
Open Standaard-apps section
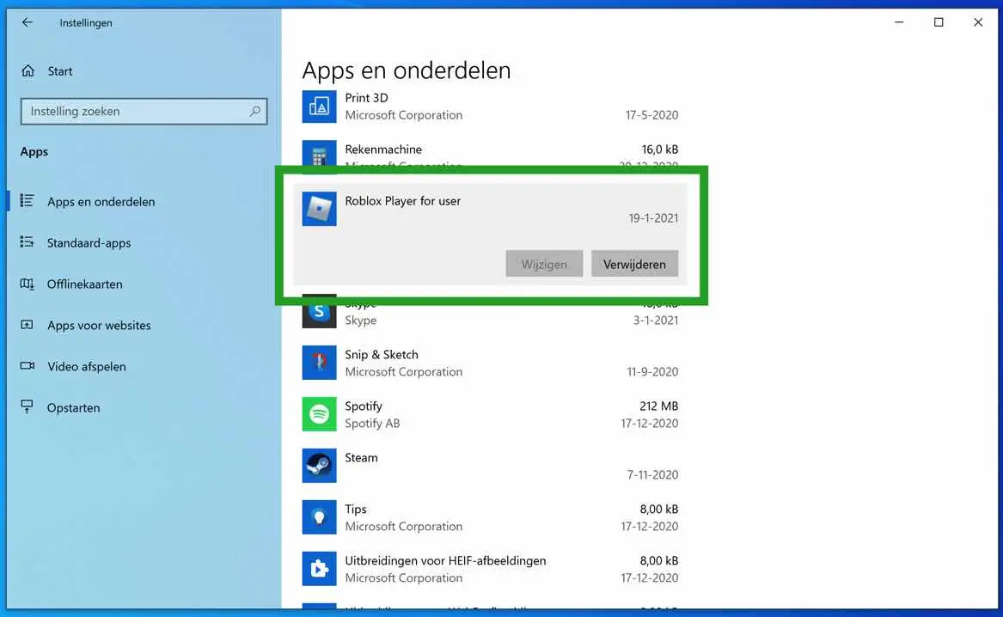point(89,243)
